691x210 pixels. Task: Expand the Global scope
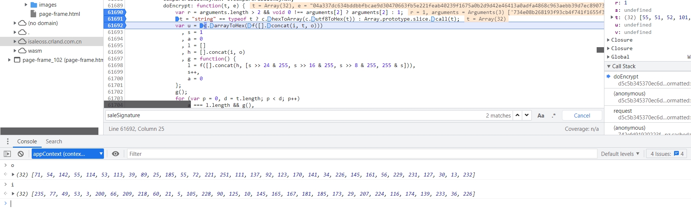[608, 57]
